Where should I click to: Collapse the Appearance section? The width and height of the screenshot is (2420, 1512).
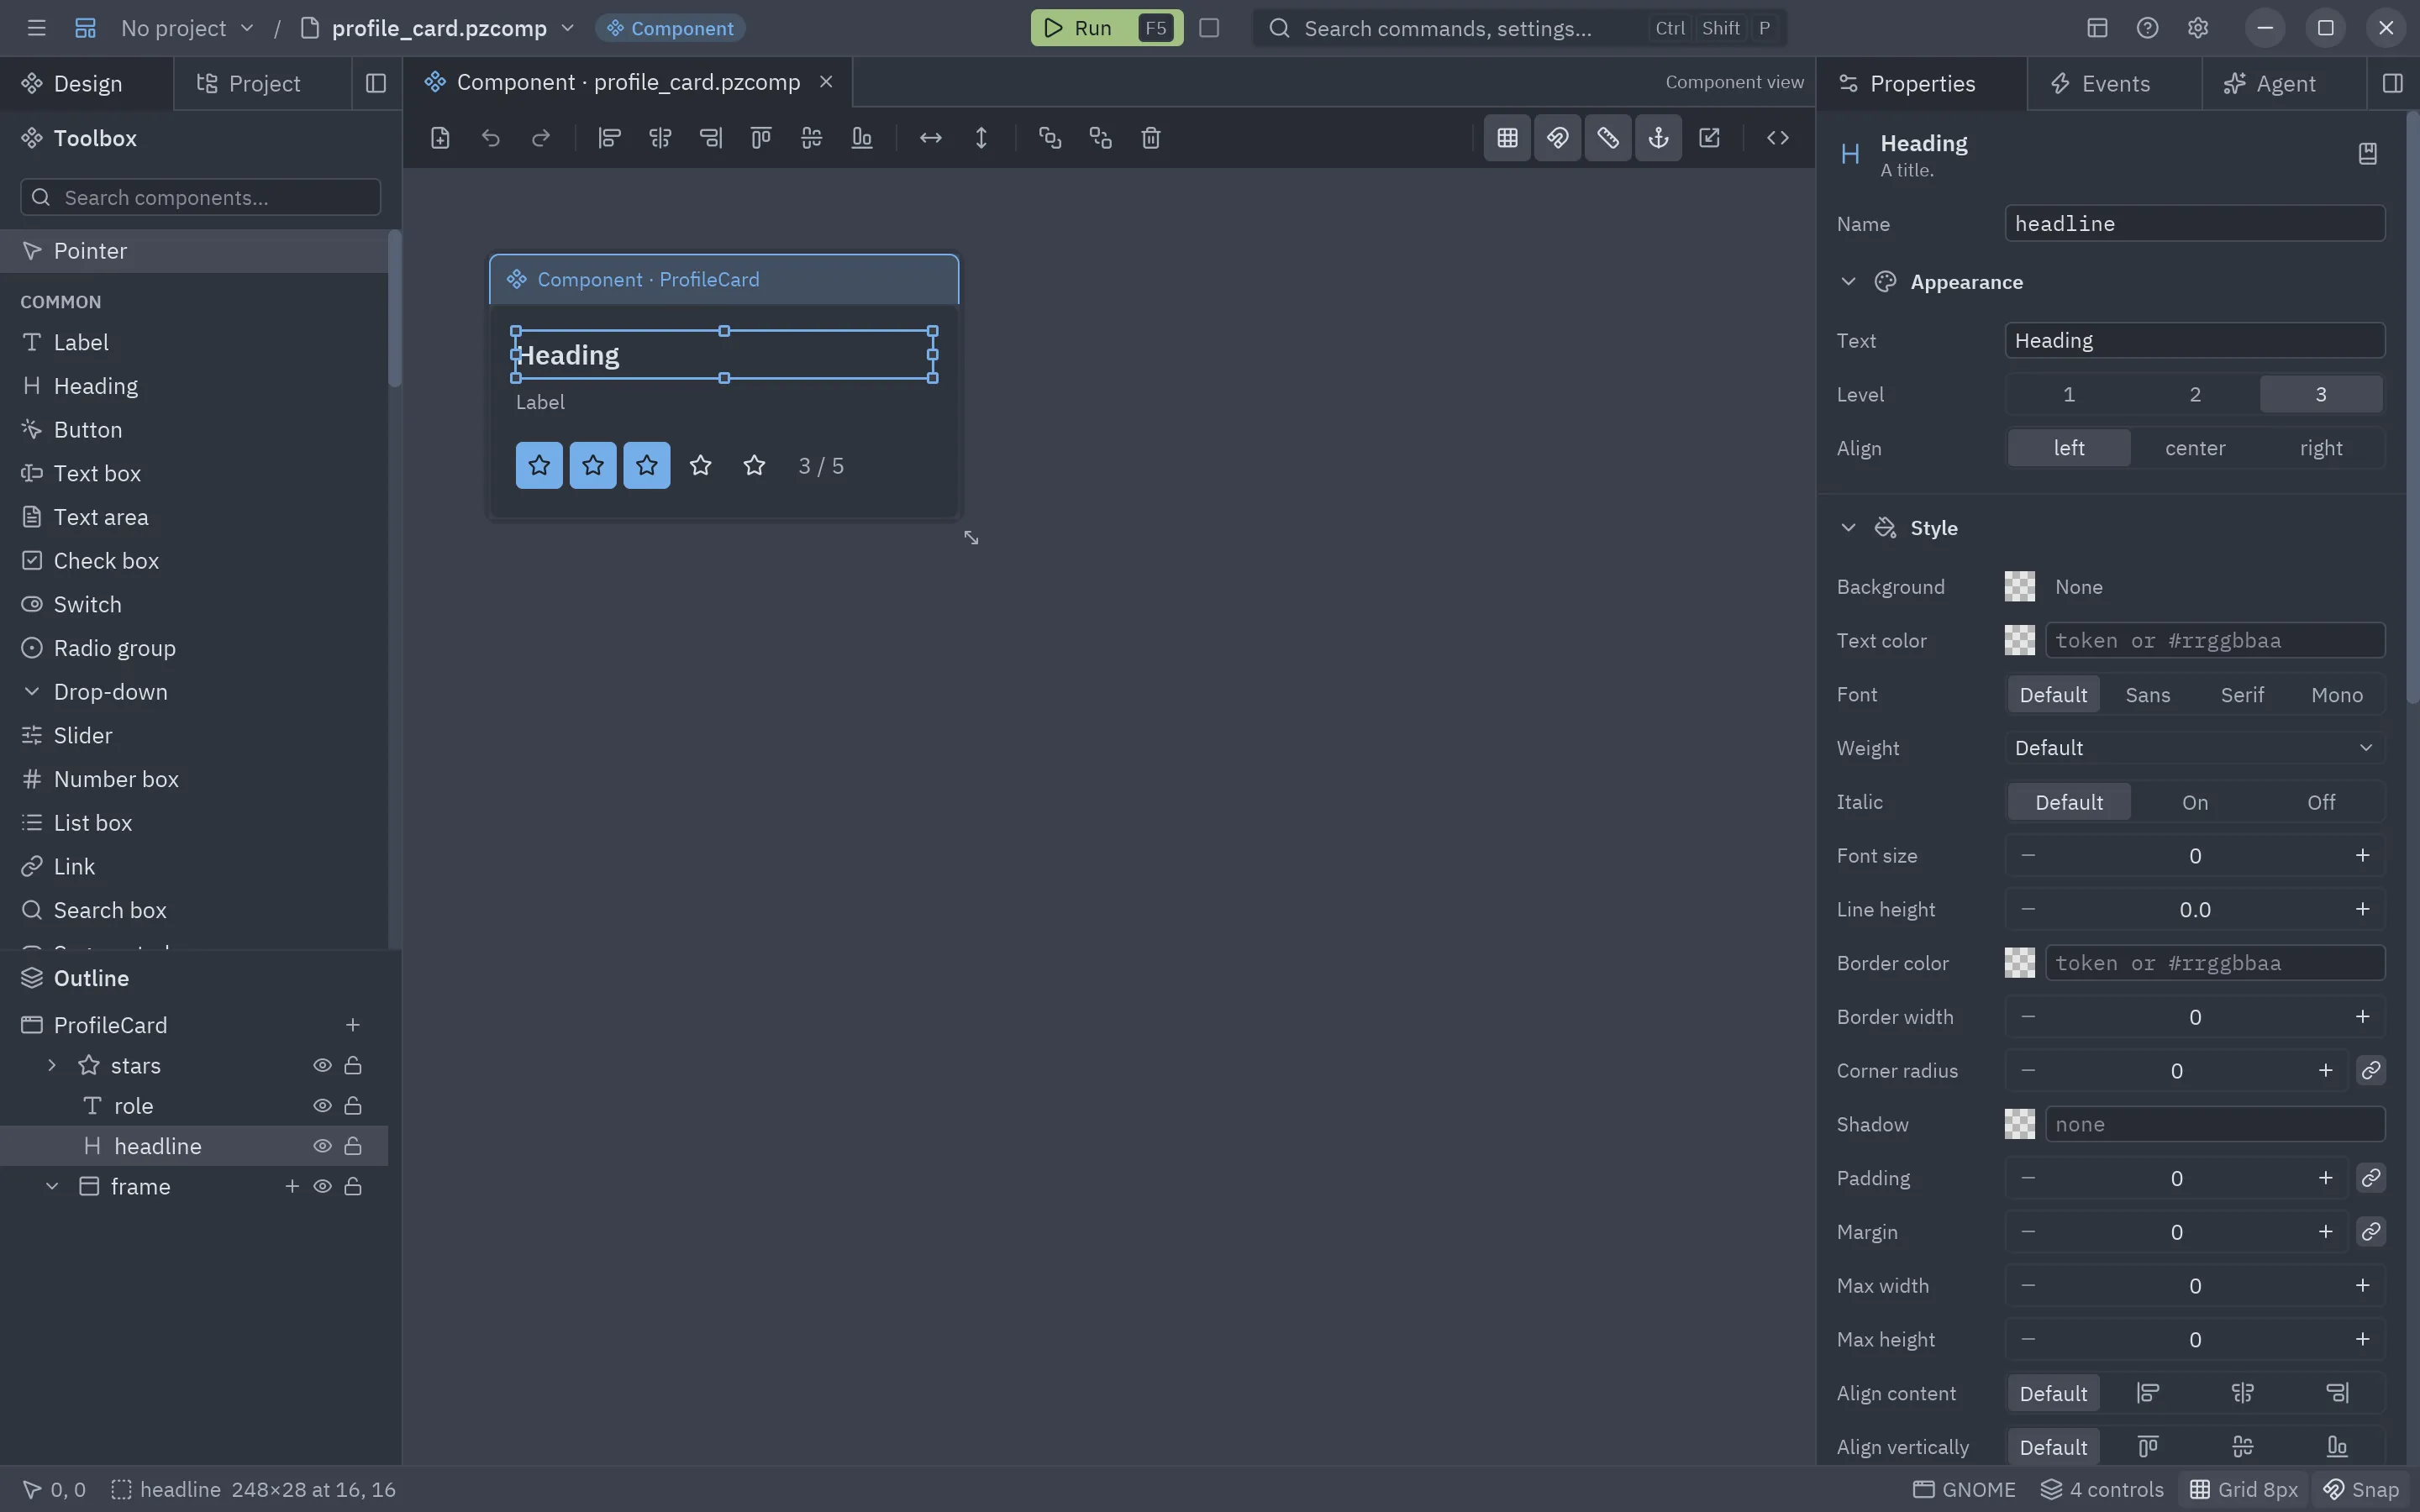pyautogui.click(x=1848, y=282)
